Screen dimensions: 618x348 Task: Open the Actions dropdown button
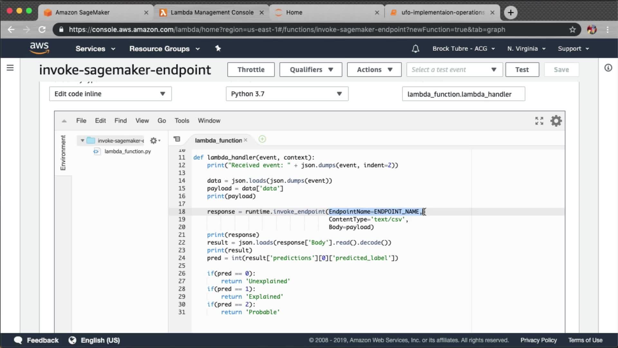pos(374,70)
